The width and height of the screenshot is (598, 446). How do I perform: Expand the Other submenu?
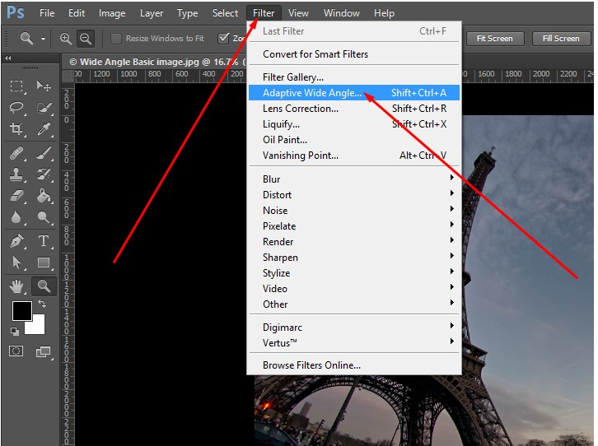(354, 304)
